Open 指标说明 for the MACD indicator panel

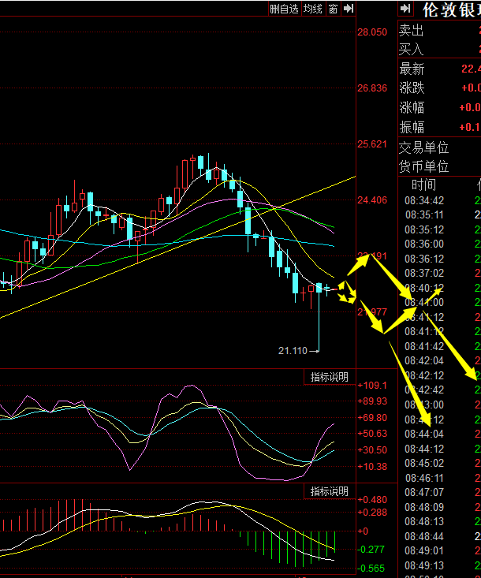click(329, 491)
